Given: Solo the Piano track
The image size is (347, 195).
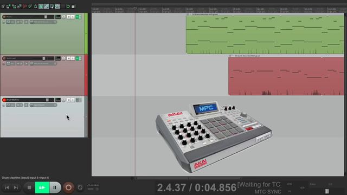Looking at the screenshot, I should (73, 17).
